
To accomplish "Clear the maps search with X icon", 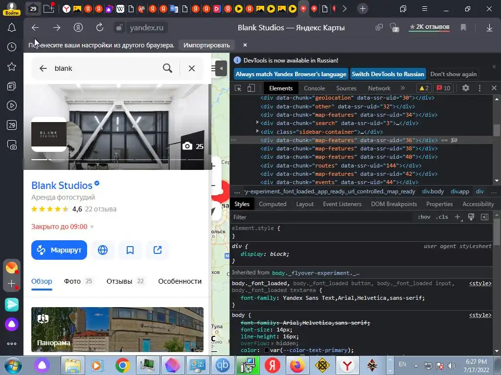I will point(192,68).
